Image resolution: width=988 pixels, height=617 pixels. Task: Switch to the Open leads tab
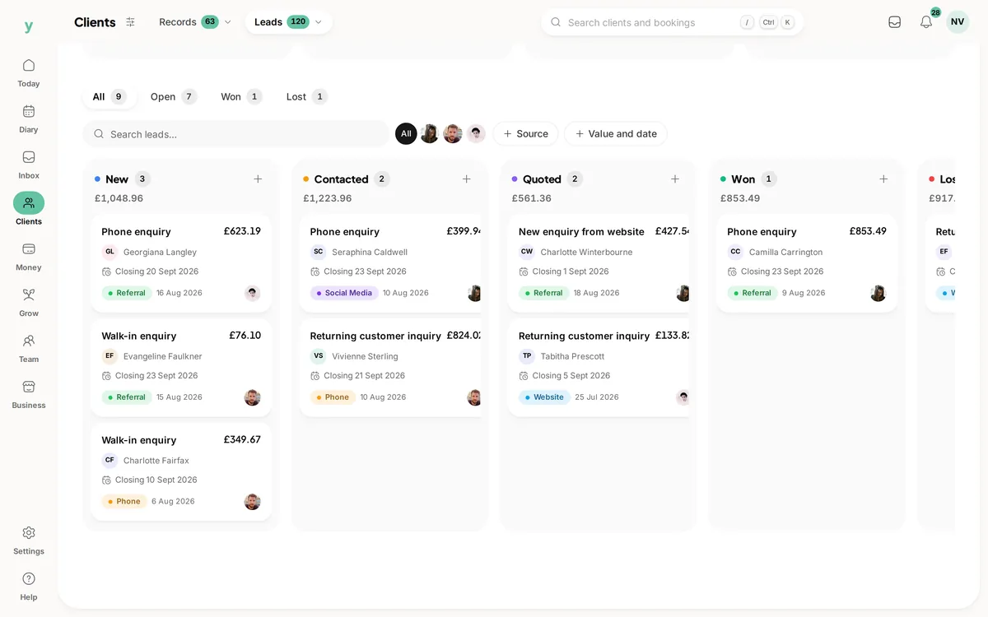tap(174, 96)
